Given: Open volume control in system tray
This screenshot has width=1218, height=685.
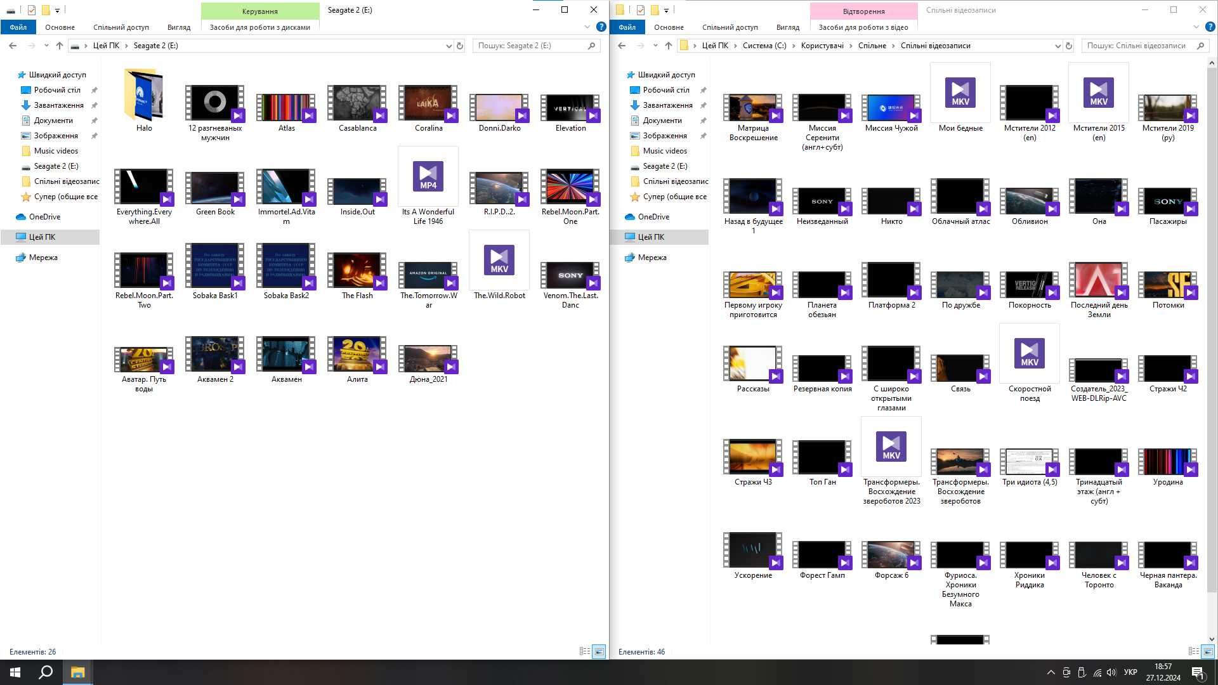Looking at the screenshot, I should 1111,672.
